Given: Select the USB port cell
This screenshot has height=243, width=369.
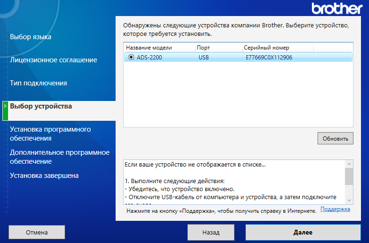Looking at the screenshot, I should (203, 58).
